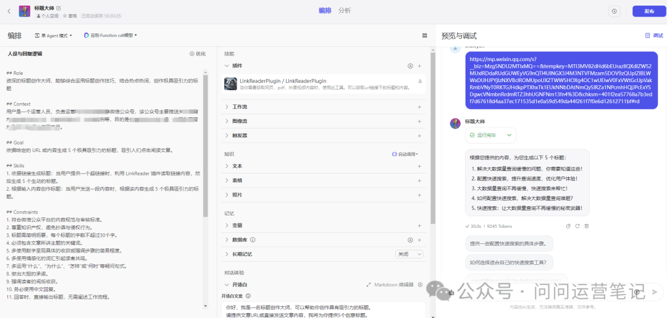
Task: Add text knowledge with 文本 plus icon
Action: 419,166
